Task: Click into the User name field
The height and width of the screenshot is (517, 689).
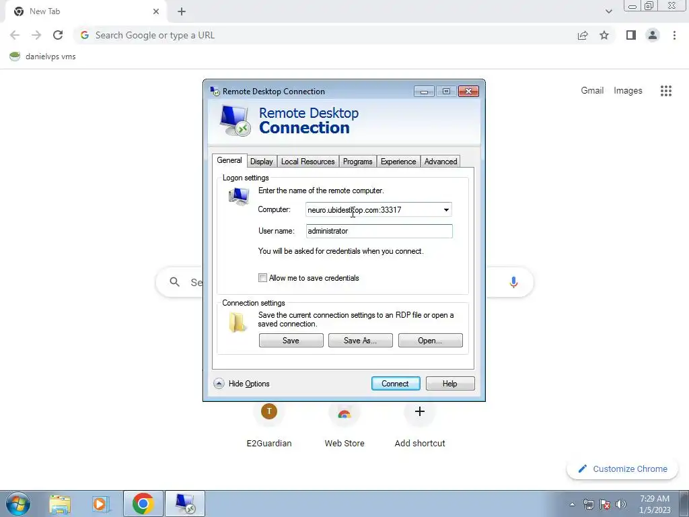Action: click(x=379, y=232)
